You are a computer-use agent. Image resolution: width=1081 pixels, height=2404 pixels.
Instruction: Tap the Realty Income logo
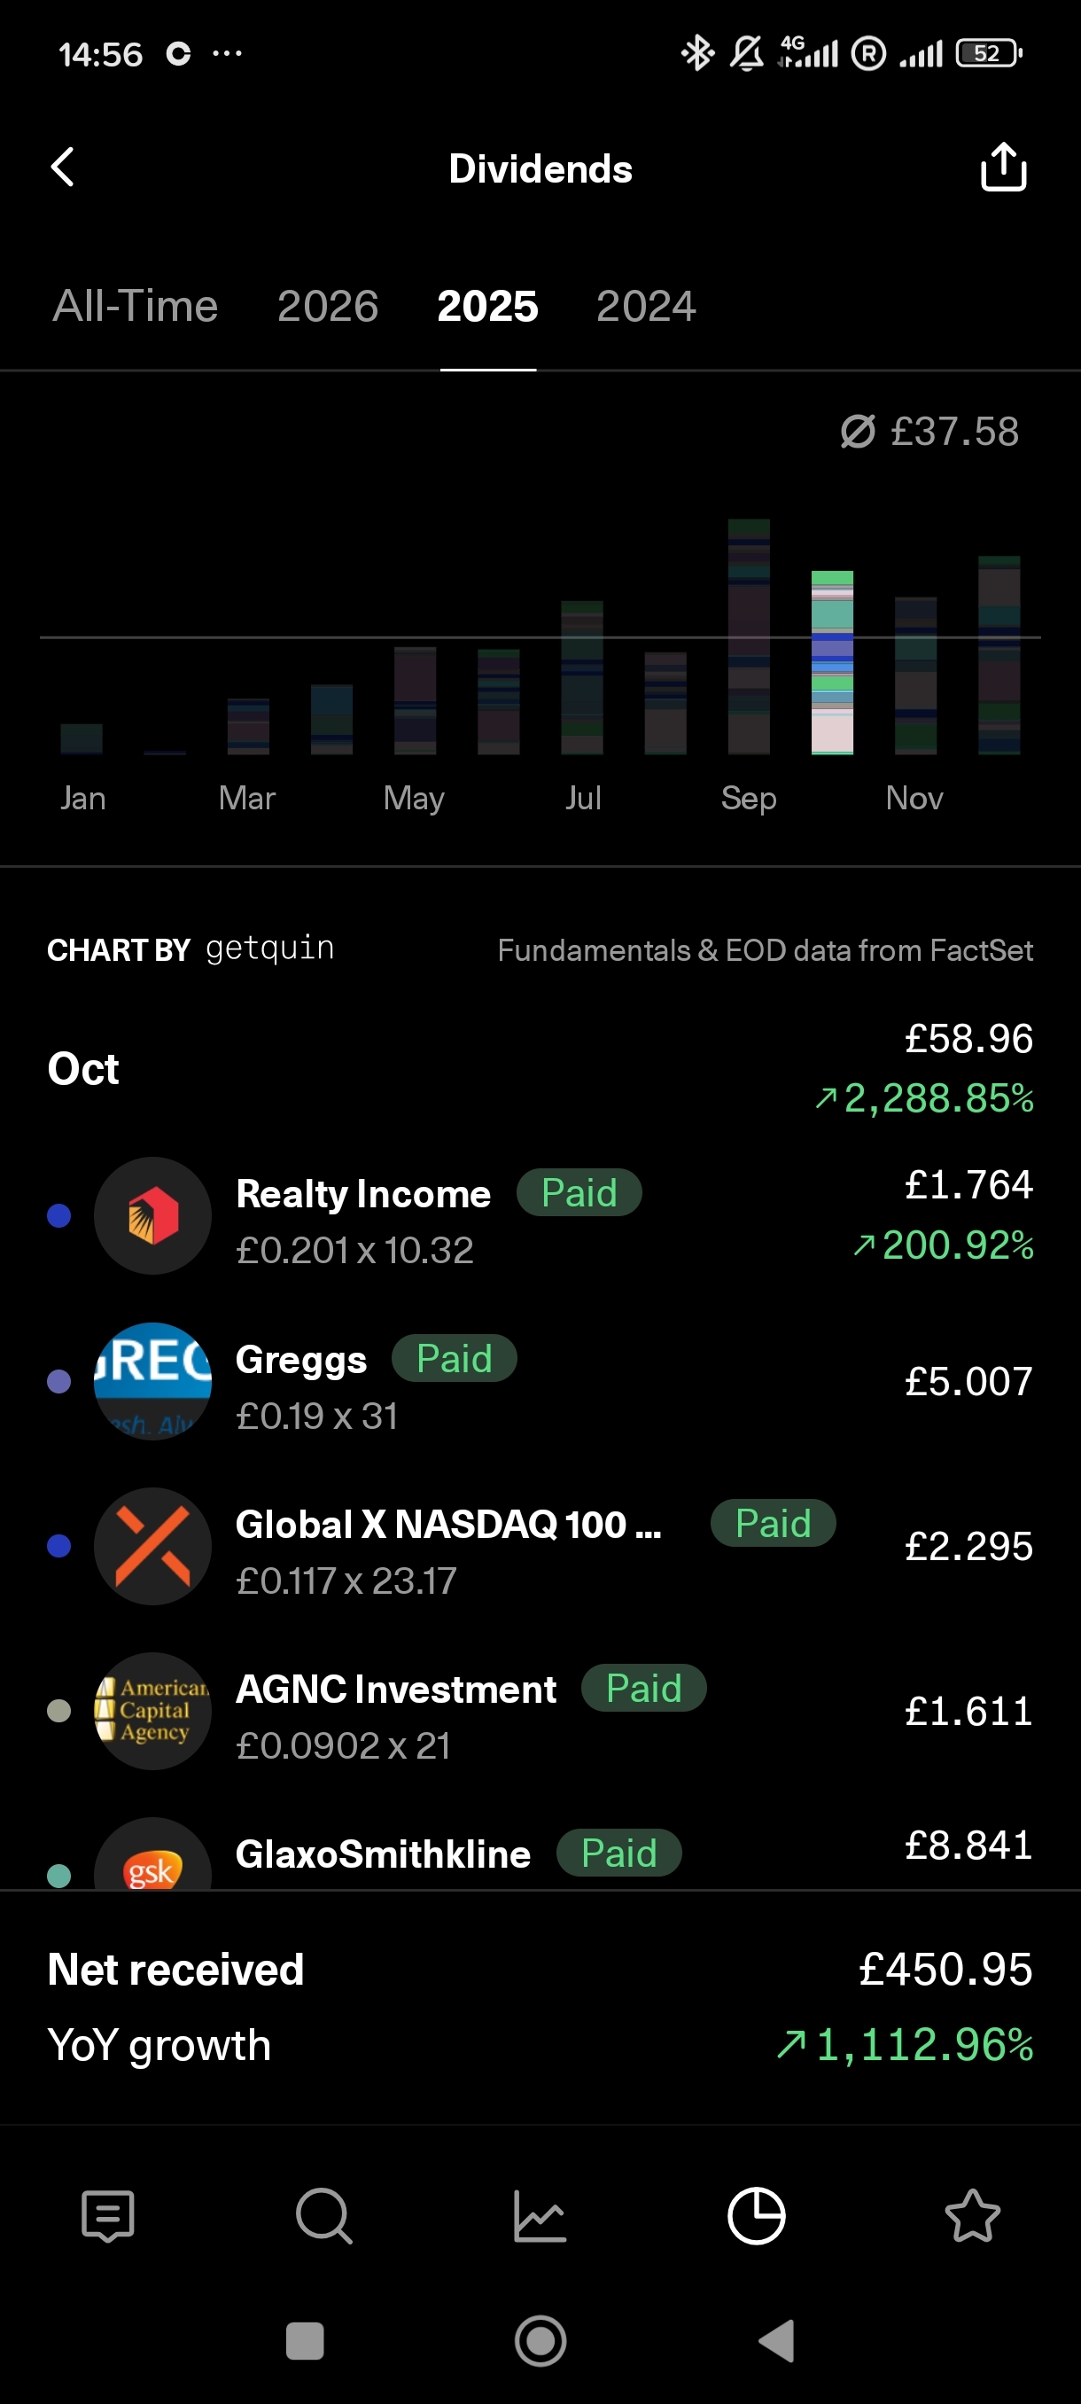tap(153, 1215)
